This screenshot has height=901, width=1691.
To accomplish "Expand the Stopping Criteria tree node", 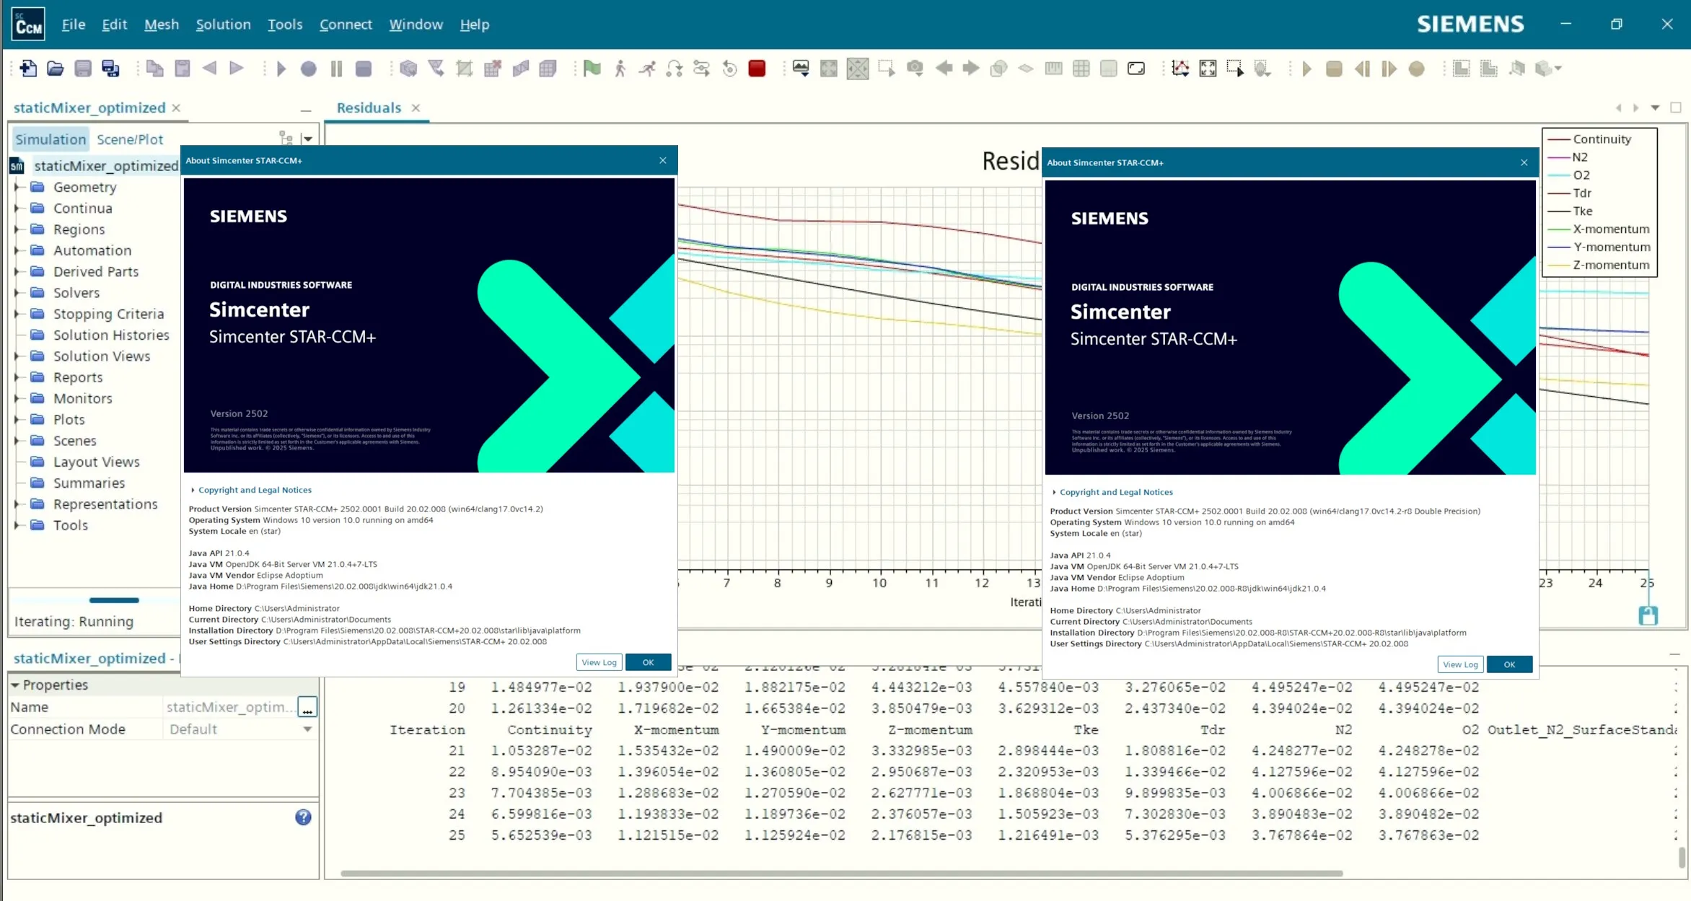I will (x=17, y=314).
